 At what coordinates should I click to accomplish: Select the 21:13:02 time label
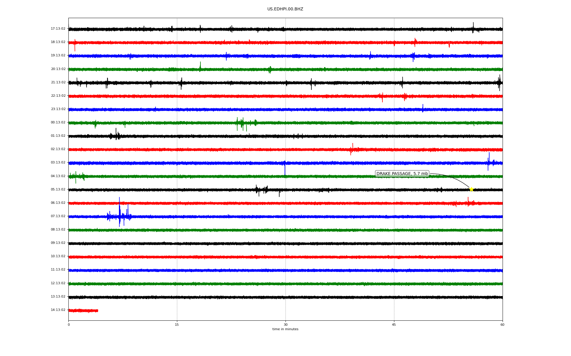point(58,82)
